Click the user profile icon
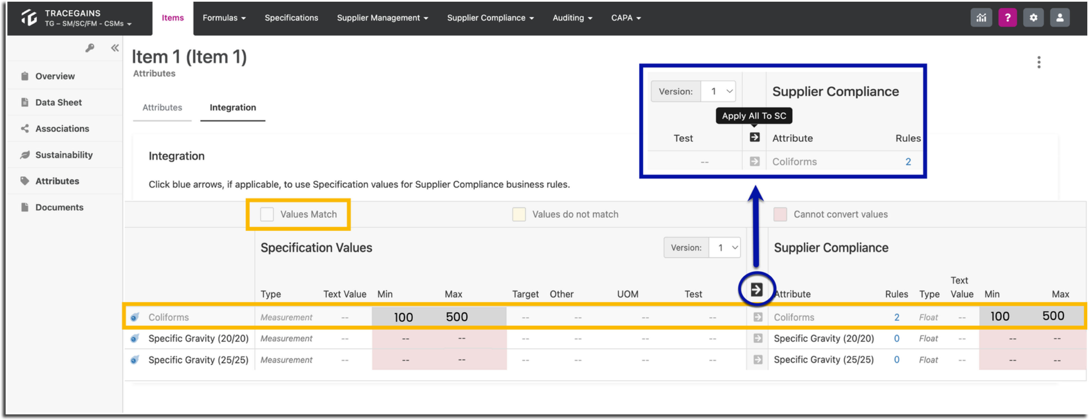This screenshot has width=1089, height=420. (x=1059, y=17)
